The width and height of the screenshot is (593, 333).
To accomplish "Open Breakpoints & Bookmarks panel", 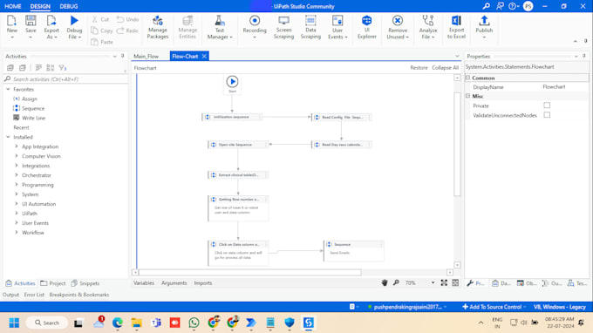I will (79, 295).
